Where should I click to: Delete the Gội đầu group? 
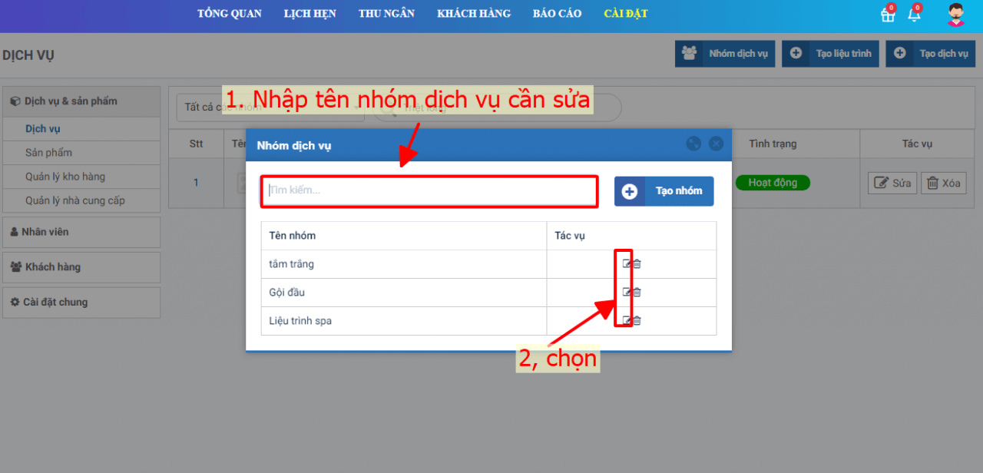[x=637, y=293]
